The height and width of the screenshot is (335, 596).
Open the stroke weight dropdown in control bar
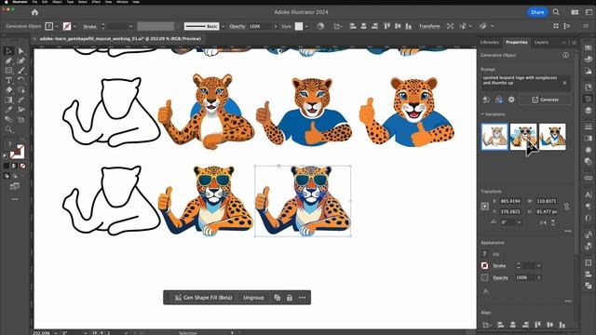(130, 27)
